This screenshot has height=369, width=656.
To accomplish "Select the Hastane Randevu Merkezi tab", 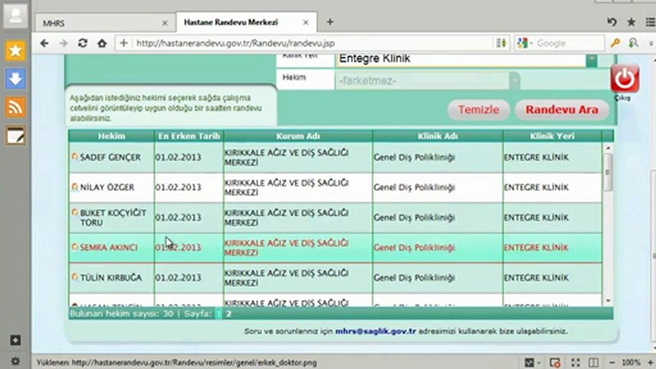I will tap(246, 23).
